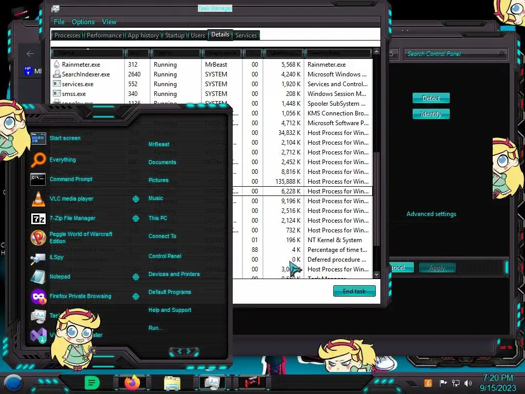The image size is (525, 394).
Task: Expand the Firefox Private Browsing jump list
Action: pyautogui.click(x=135, y=297)
